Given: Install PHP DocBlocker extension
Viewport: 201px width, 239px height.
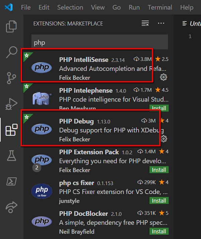Looking at the screenshot, I should point(159,231).
